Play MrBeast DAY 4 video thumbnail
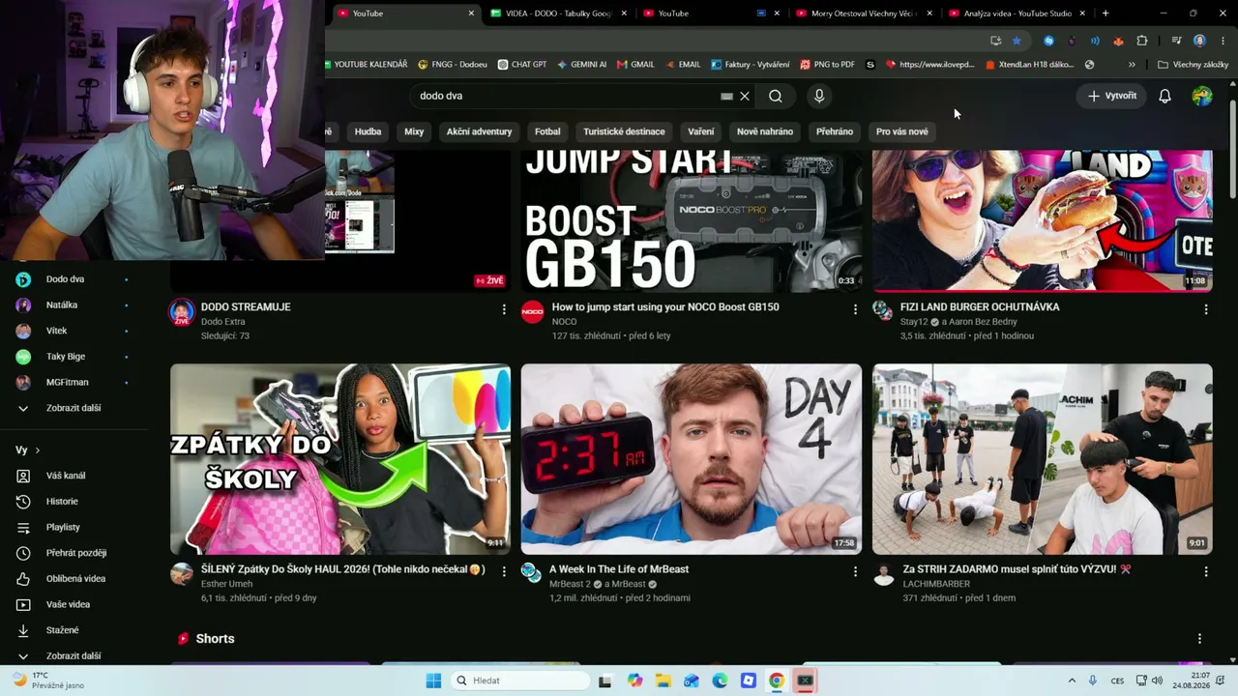1238x696 pixels. point(692,459)
